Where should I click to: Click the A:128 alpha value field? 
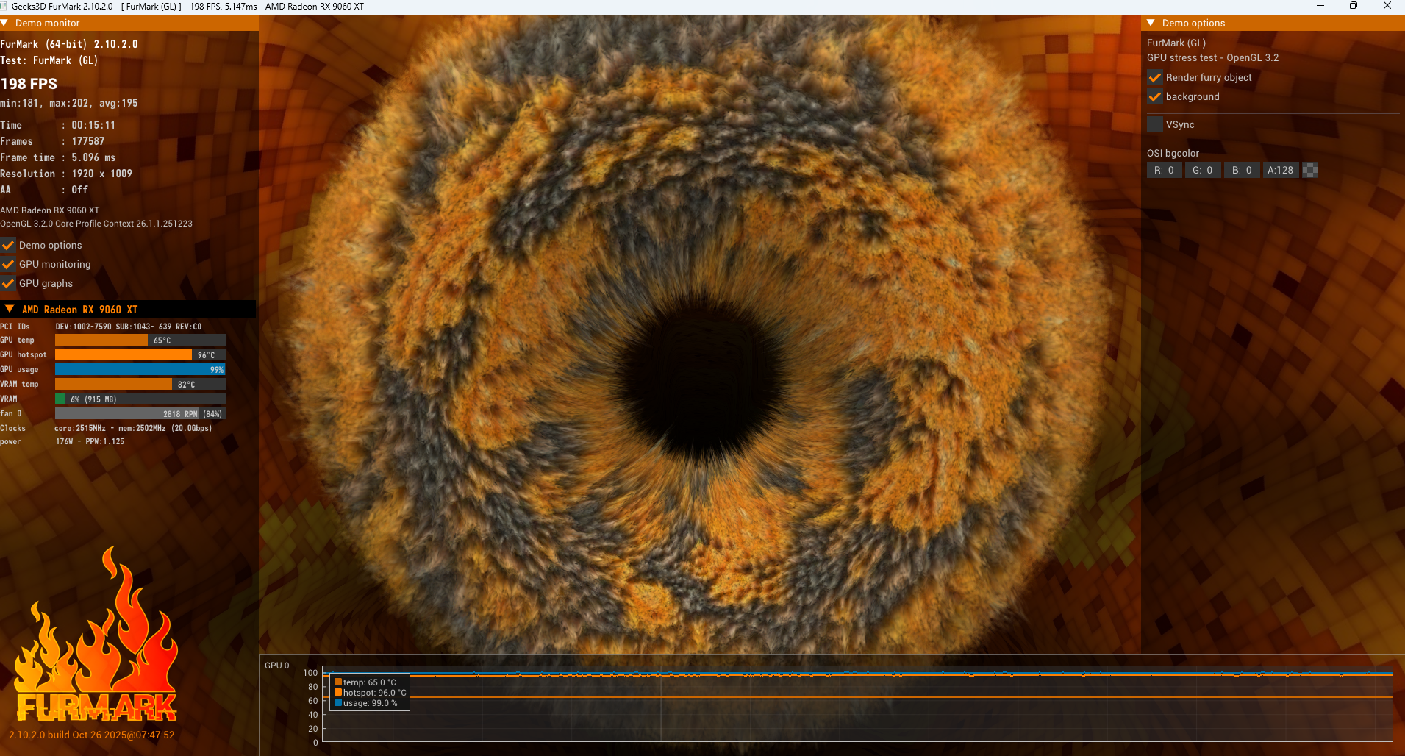pos(1281,170)
